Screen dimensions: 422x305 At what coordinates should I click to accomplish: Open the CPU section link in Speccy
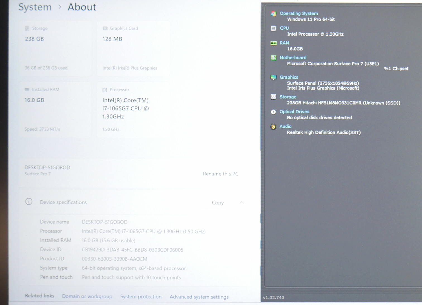pos(284,28)
